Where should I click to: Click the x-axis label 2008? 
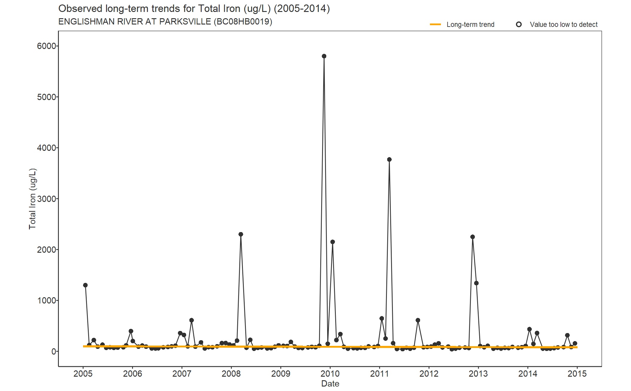tap(231, 374)
